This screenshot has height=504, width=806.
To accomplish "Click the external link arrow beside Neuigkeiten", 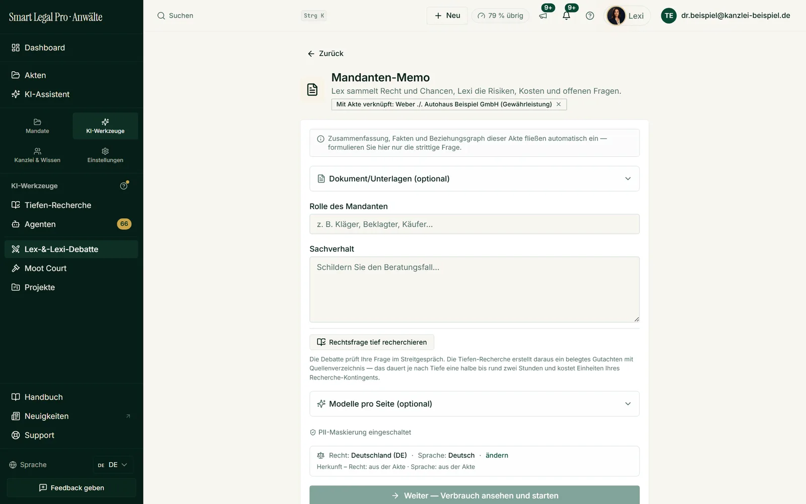I will pyautogui.click(x=128, y=416).
